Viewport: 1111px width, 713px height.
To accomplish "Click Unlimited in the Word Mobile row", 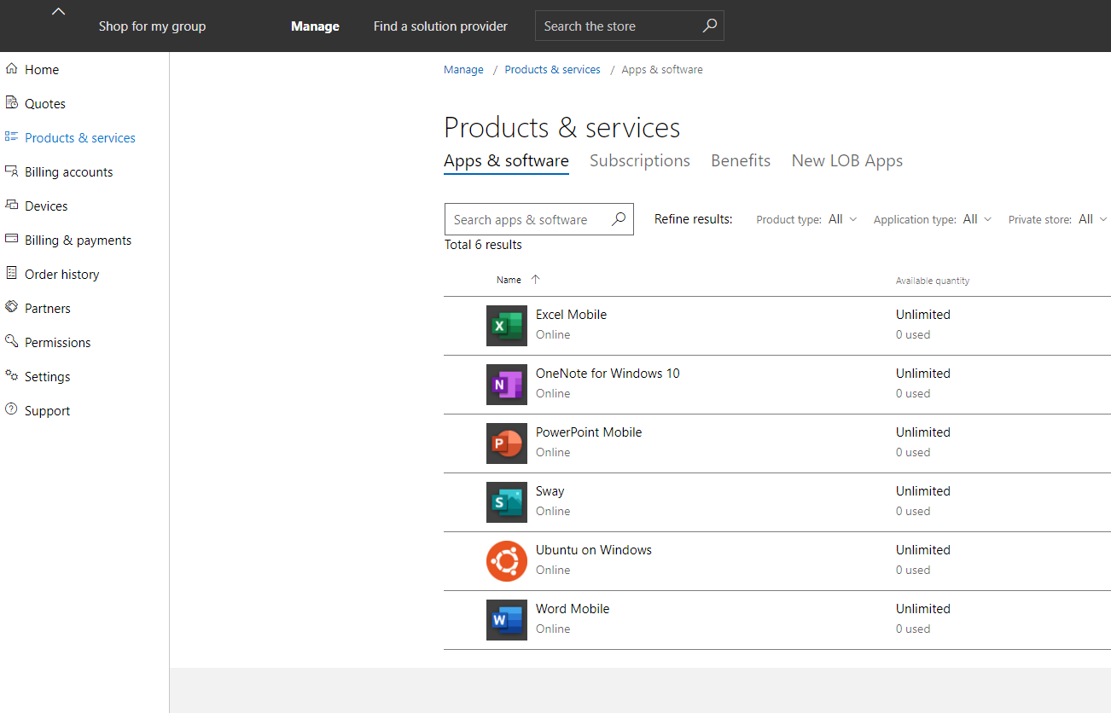I will click(922, 609).
